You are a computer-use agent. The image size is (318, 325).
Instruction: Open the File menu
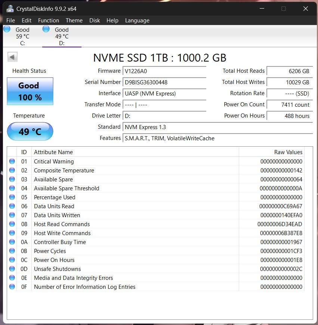click(10, 21)
